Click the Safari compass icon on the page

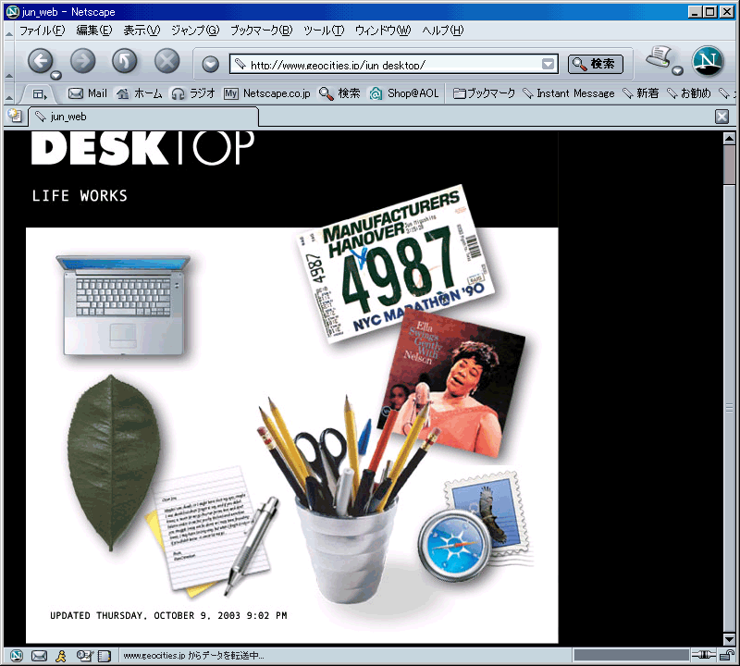(x=454, y=546)
